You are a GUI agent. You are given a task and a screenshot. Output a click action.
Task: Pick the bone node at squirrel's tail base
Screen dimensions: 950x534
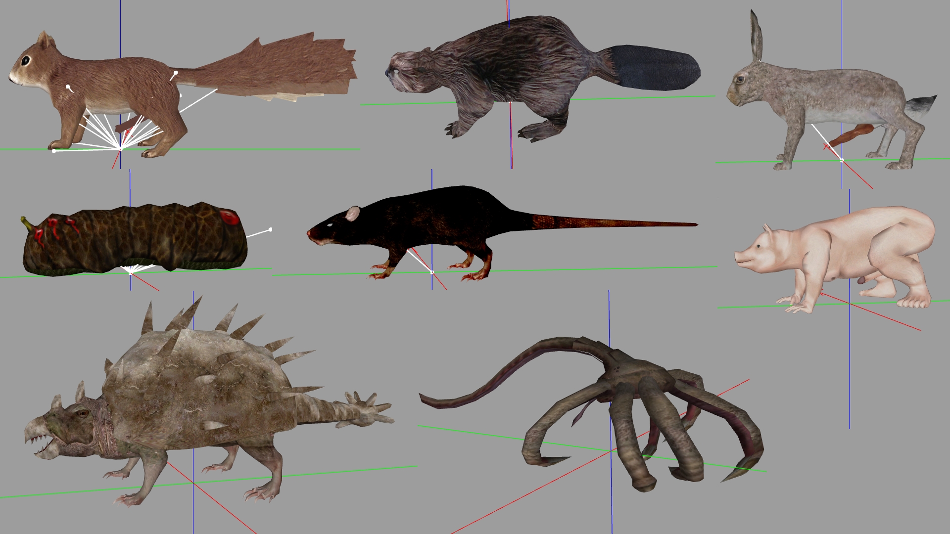[x=176, y=73]
